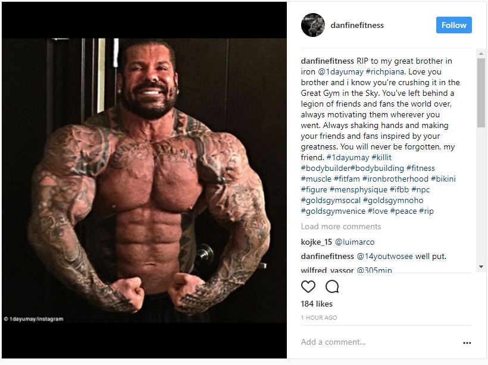Viewport: 488px width, 365px height.
Task: Open danfinefitness username in the header
Action: (x=357, y=25)
